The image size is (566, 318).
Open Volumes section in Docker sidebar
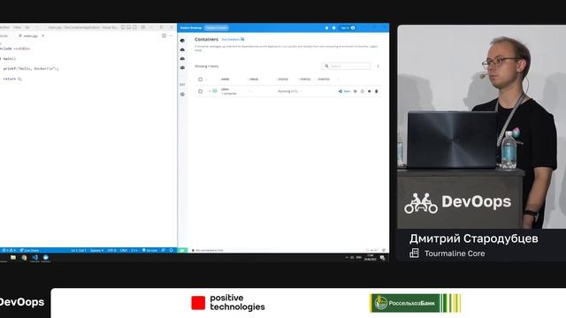tap(182, 58)
